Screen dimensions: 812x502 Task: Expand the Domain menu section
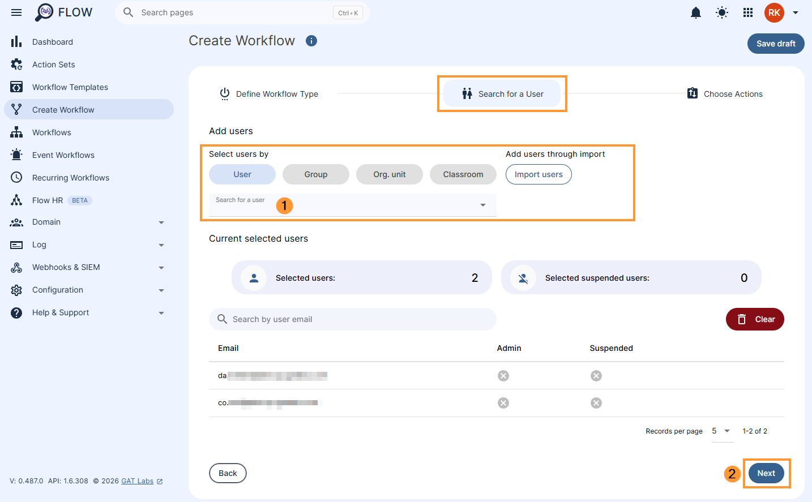(161, 222)
